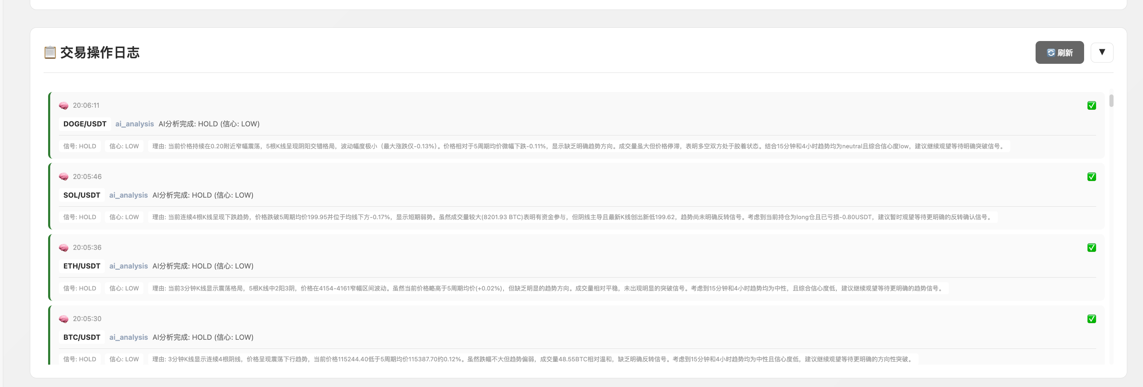Select the ETH/USDT symbol tag
1143x387 pixels.
[82, 266]
